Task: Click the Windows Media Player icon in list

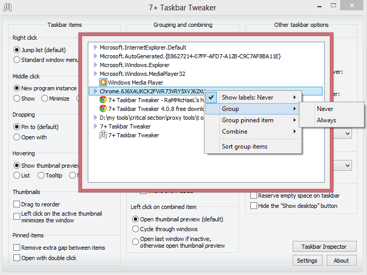Action: tap(103, 83)
